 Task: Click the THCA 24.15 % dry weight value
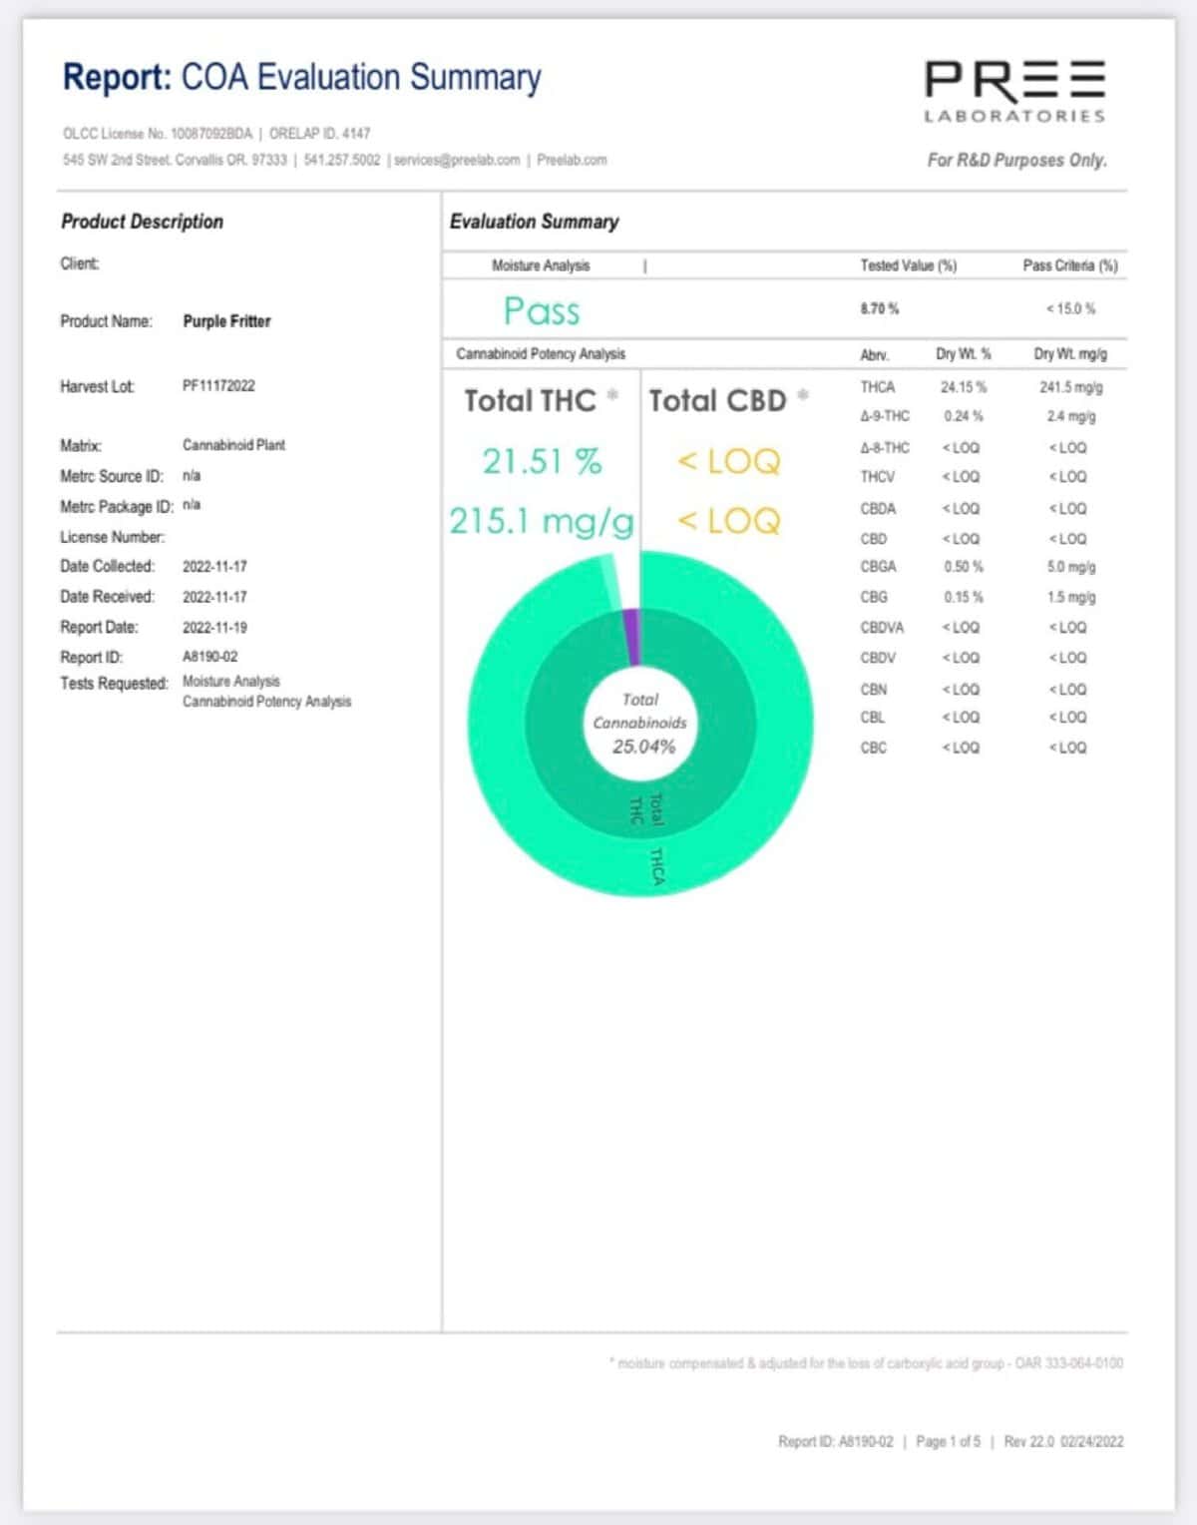tap(963, 387)
